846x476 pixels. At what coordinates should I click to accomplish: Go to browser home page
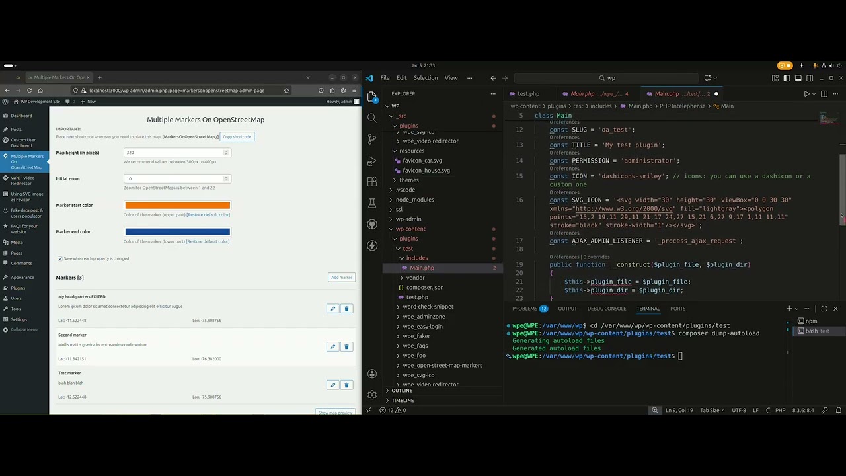[x=40, y=91]
